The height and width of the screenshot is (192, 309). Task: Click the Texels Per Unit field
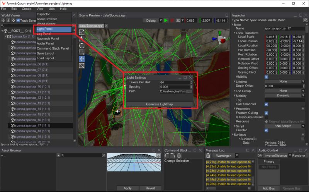pos(175,82)
